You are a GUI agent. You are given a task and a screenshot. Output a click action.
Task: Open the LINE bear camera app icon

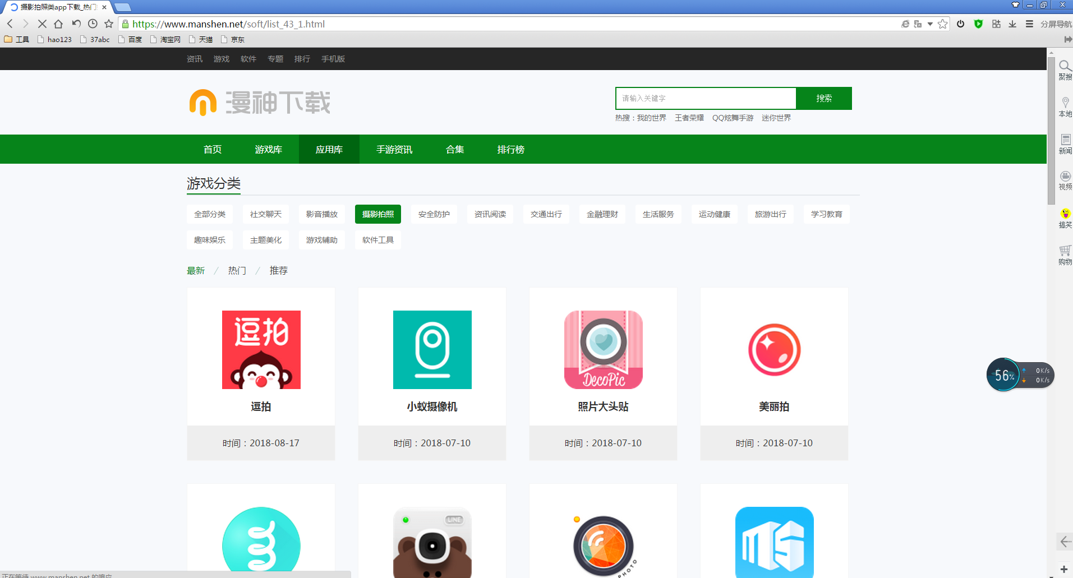tap(432, 543)
